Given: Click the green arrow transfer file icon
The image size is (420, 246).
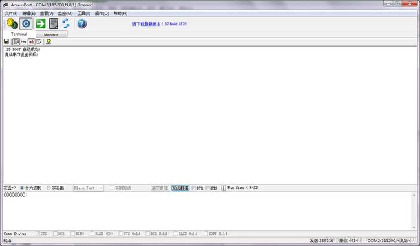Looking at the screenshot, I should 41,24.
